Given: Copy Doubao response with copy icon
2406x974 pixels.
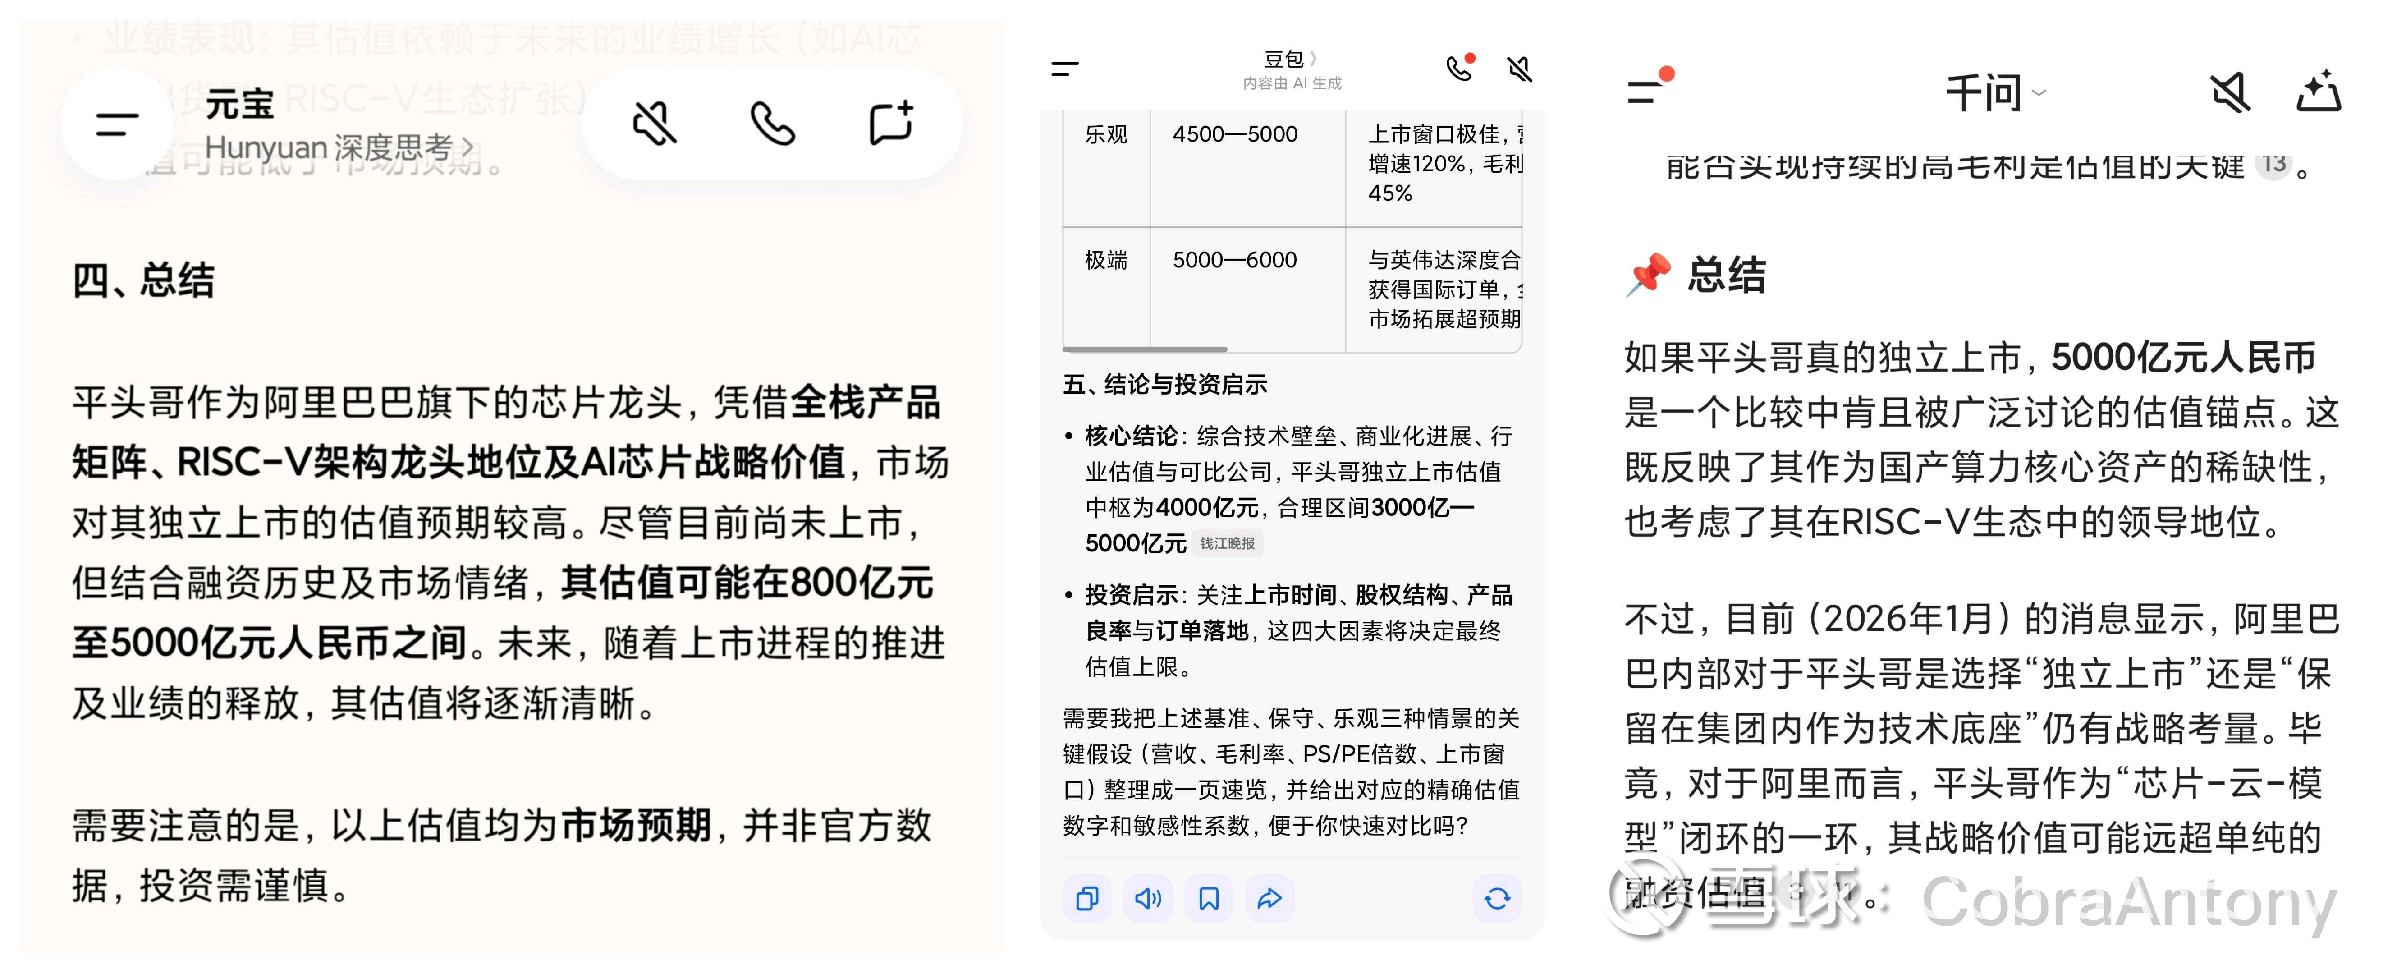Looking at the screenshot, I should pos(1087,898).
